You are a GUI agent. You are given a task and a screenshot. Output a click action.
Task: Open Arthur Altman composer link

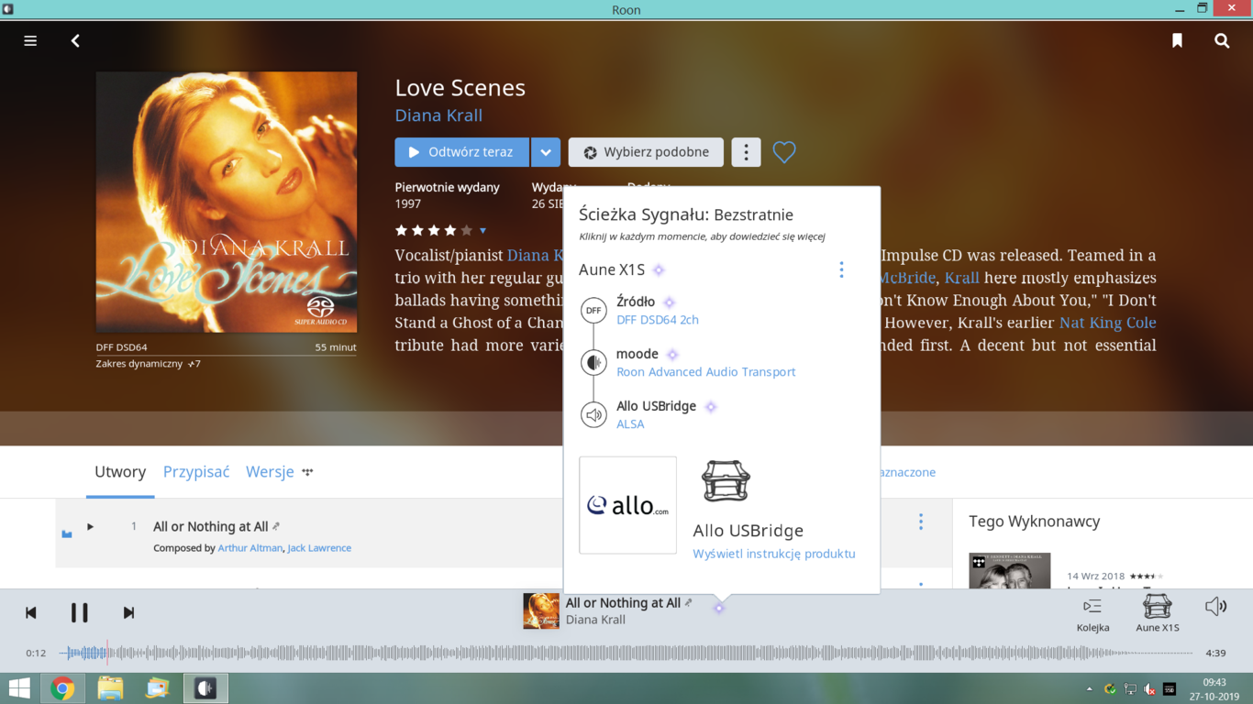(250, 548)
